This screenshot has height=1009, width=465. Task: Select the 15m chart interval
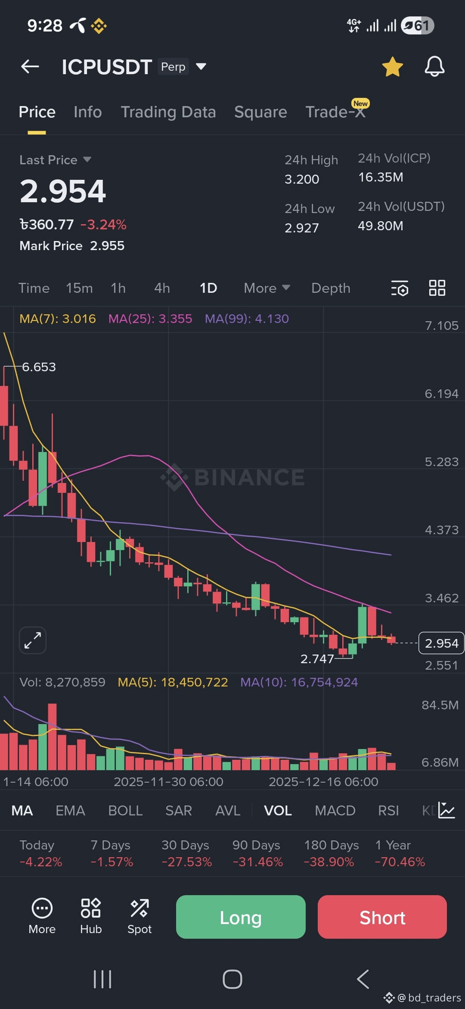(x=79, y=288)
